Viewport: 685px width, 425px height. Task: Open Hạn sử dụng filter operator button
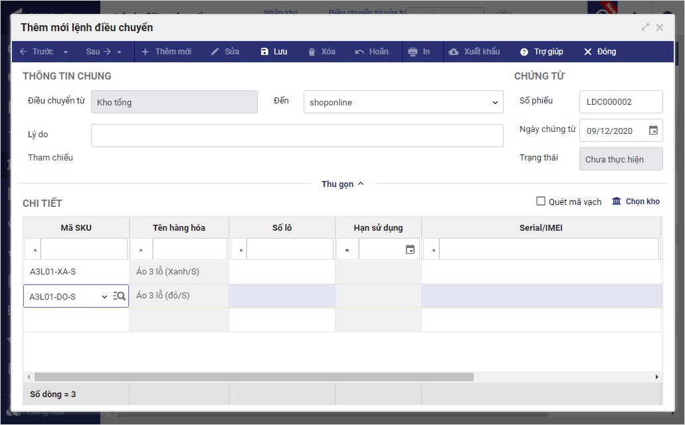pyautogui.click(x=347, y=250)
